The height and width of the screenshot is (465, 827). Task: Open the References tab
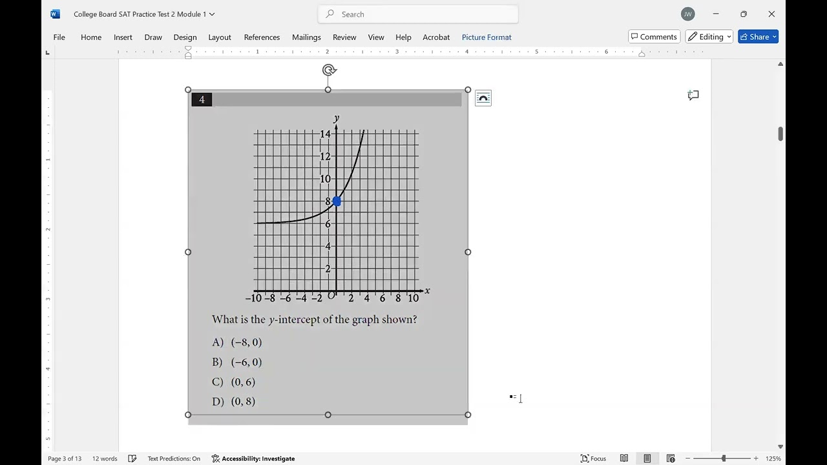pyautogui.click(x=262, y=37)
